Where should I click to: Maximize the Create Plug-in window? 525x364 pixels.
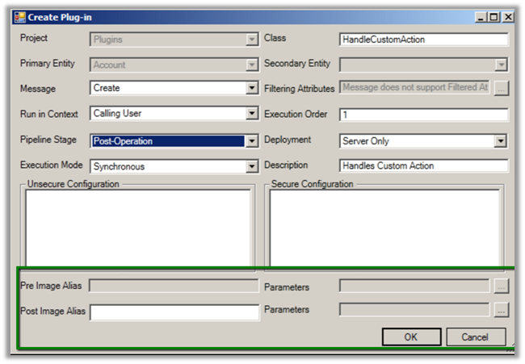[493, 17]
